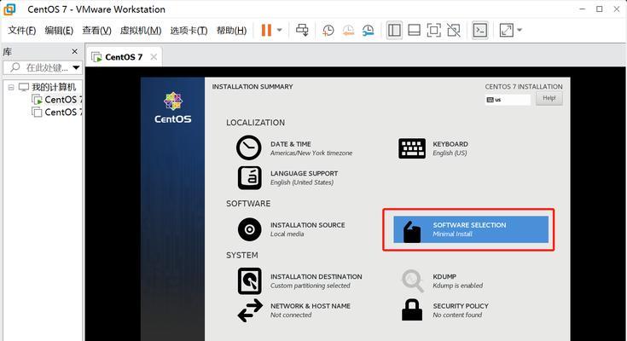Open Installation Destination disk icon

coord(250,281)
